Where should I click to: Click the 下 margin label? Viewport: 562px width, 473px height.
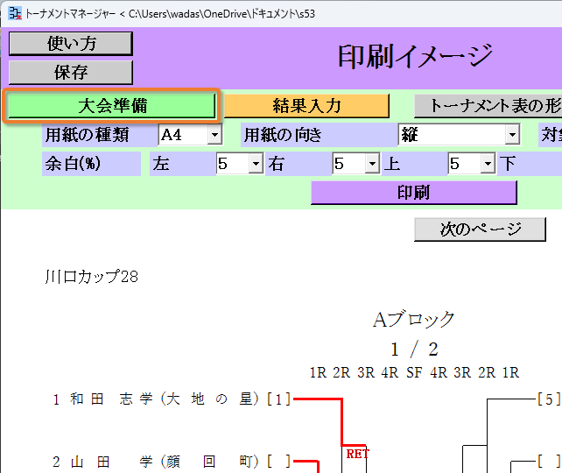[x=508, y=164]
